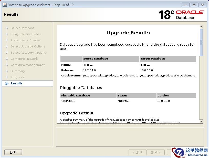
Task: Click the Upgrade Details heading
Action: click(76, 113)
